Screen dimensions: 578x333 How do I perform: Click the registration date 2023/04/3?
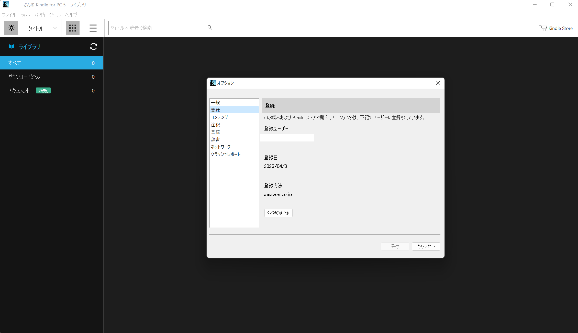click(275, 166)
